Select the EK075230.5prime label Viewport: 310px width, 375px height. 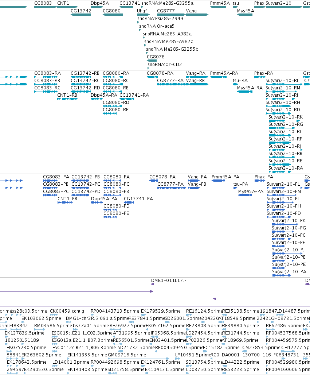[26, 348]
